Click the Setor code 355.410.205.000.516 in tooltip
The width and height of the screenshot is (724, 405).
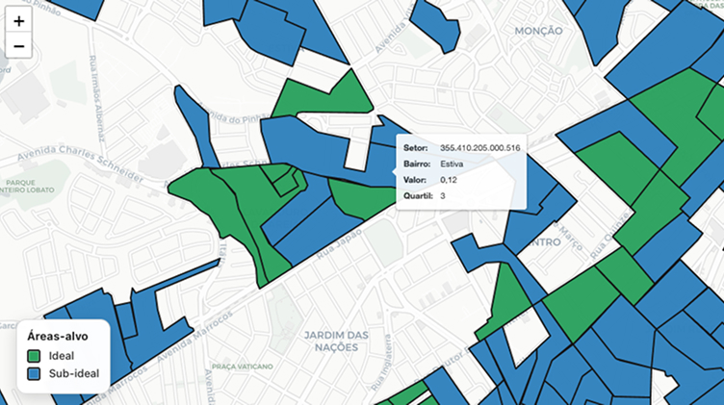pyautogui.click(x=479, y=148)
